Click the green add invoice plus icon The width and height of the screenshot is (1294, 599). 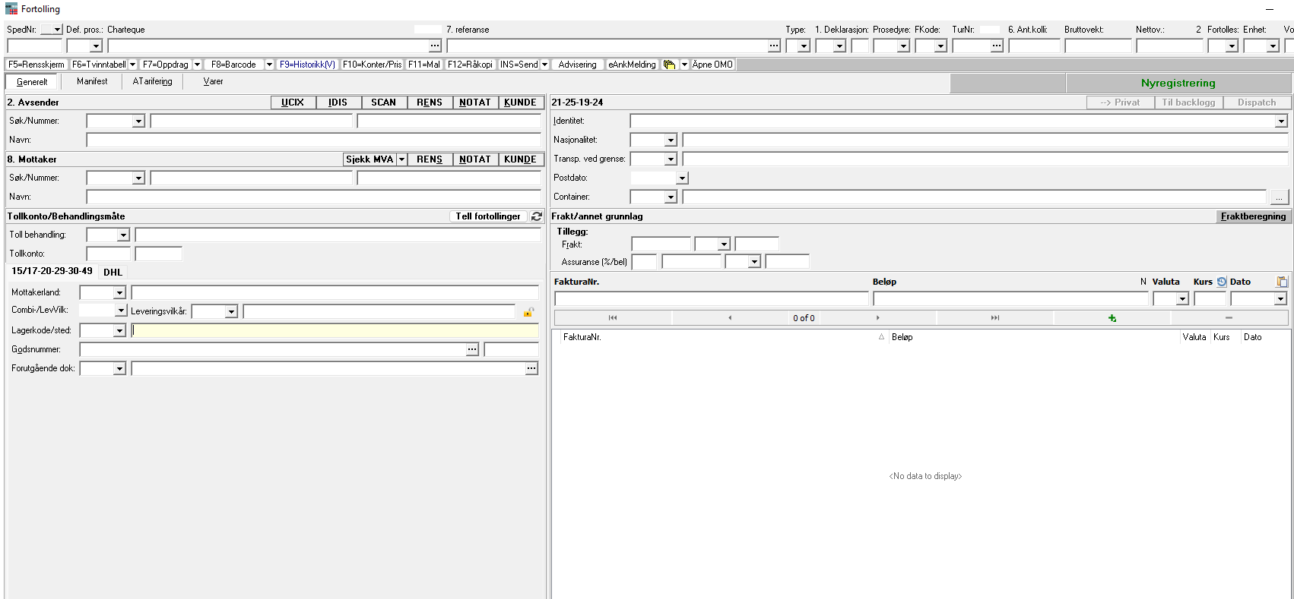[1112, 318]
